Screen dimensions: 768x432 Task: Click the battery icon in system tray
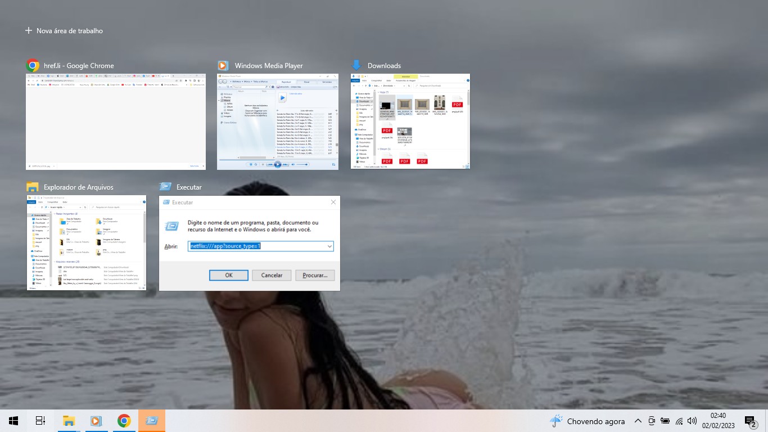(665, 421)
